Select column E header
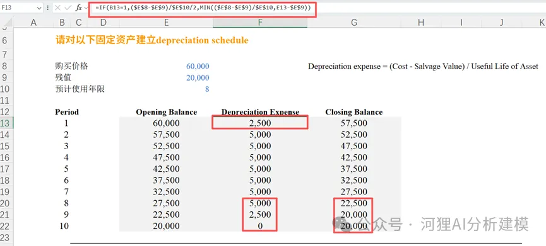 pos(167,23)
